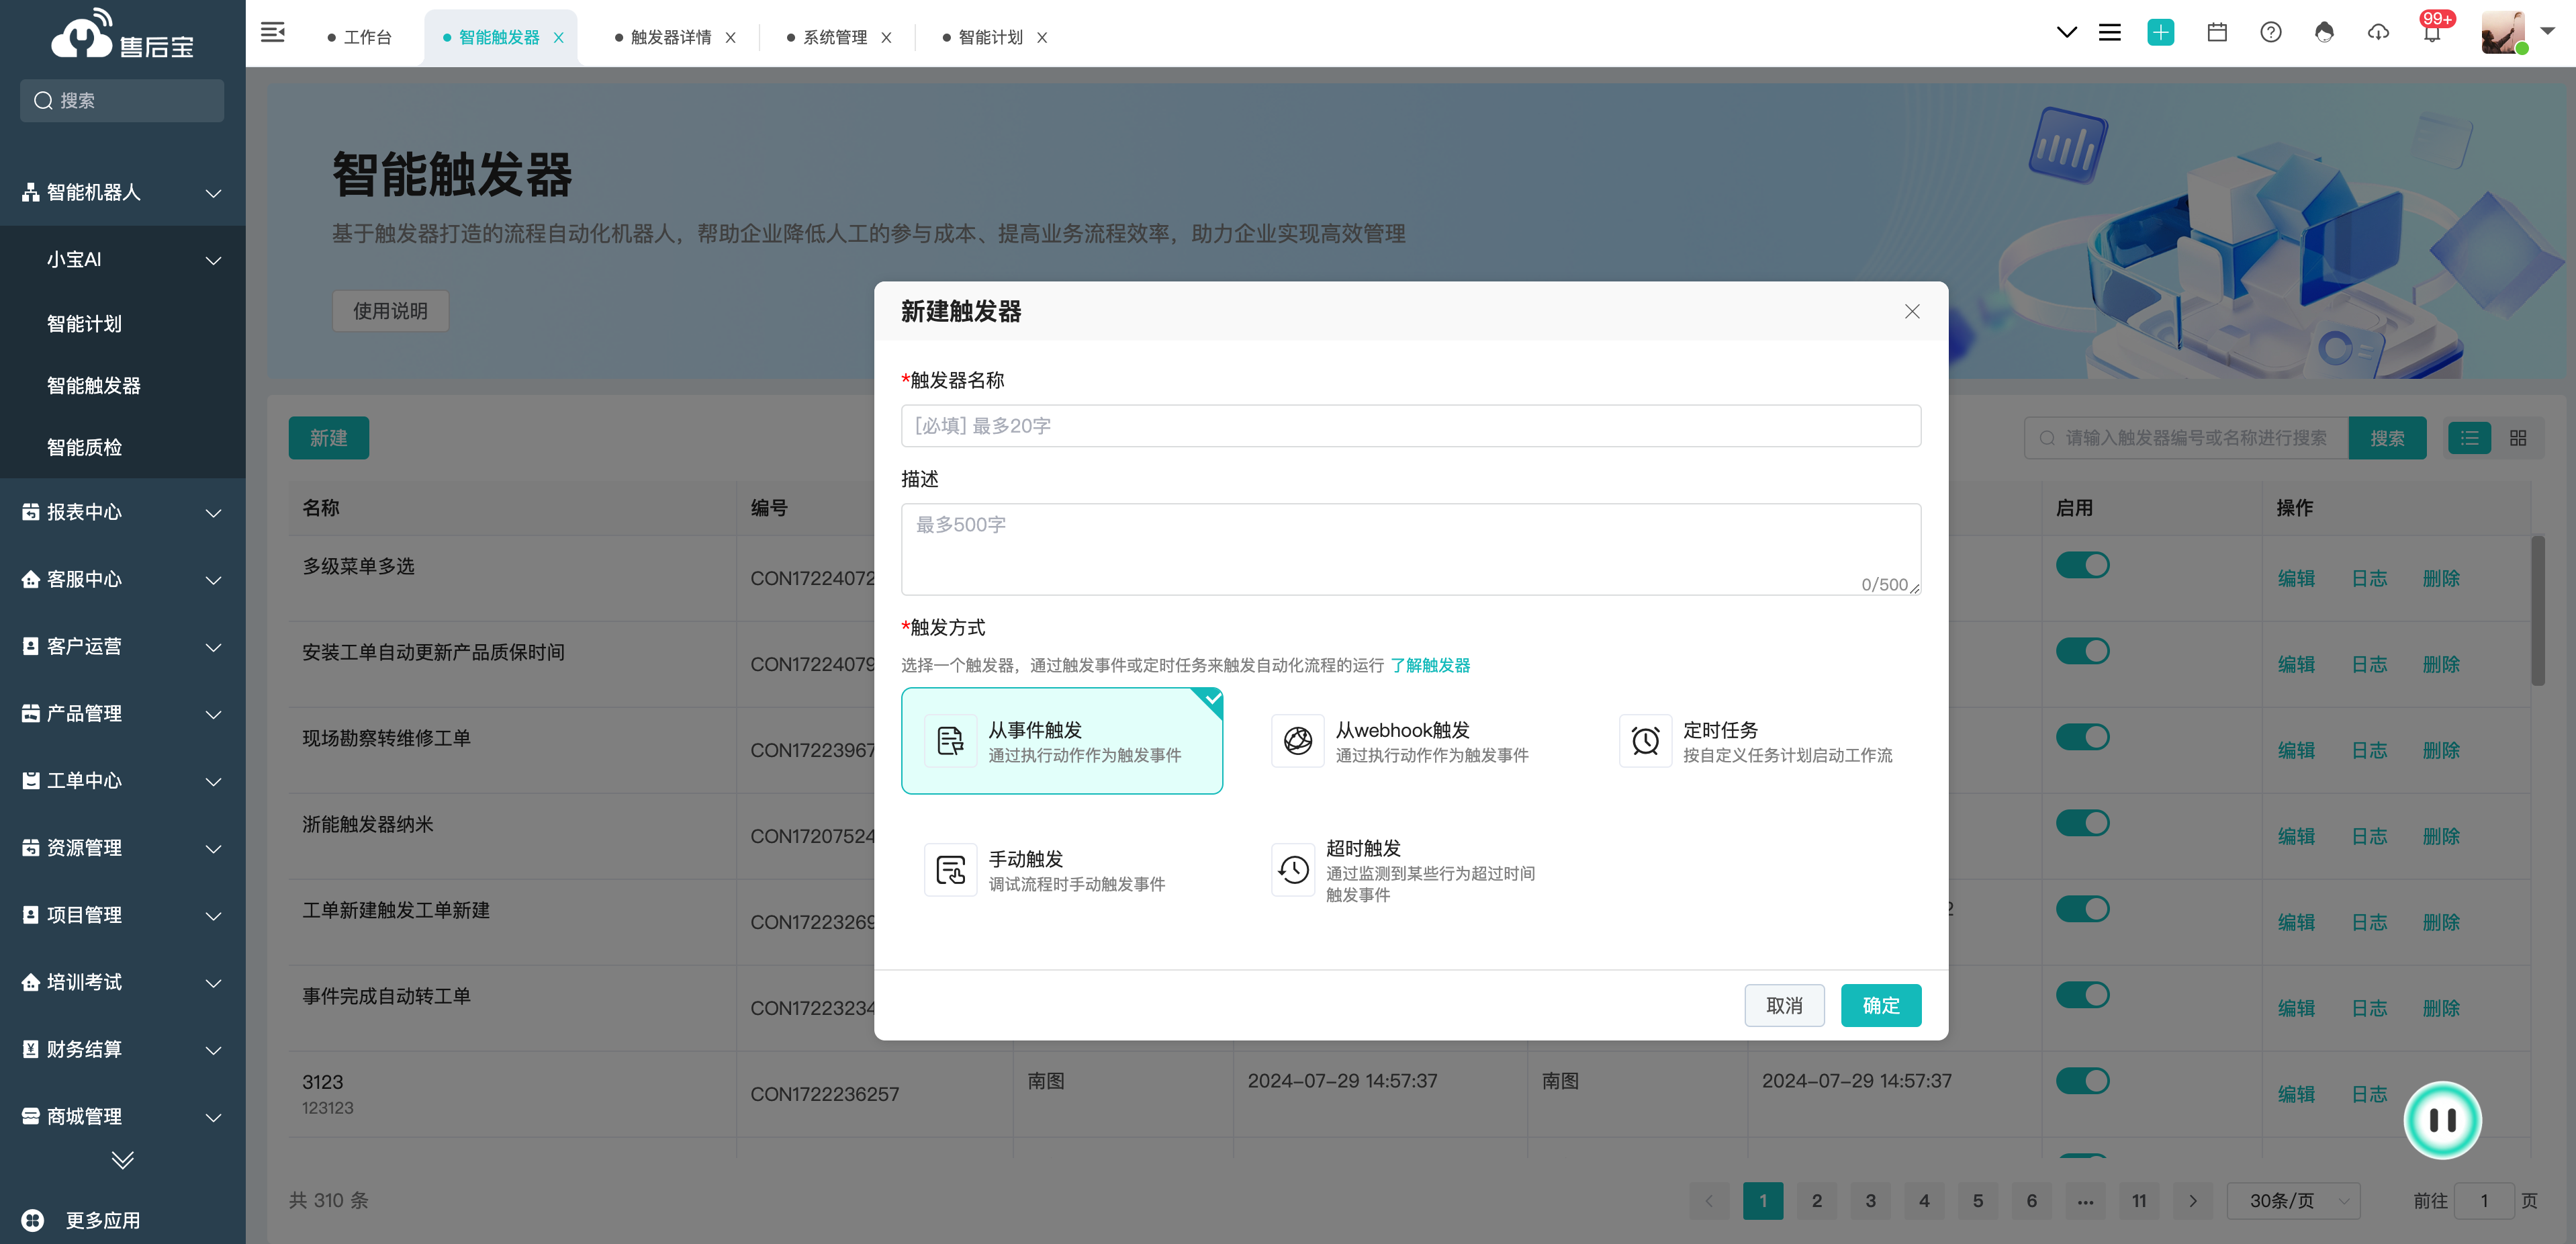Click the 更多应用 icon in the sidebar

point(33,1220)
